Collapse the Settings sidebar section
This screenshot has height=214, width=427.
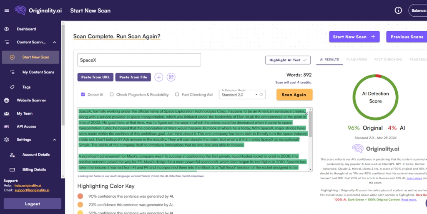55,140
